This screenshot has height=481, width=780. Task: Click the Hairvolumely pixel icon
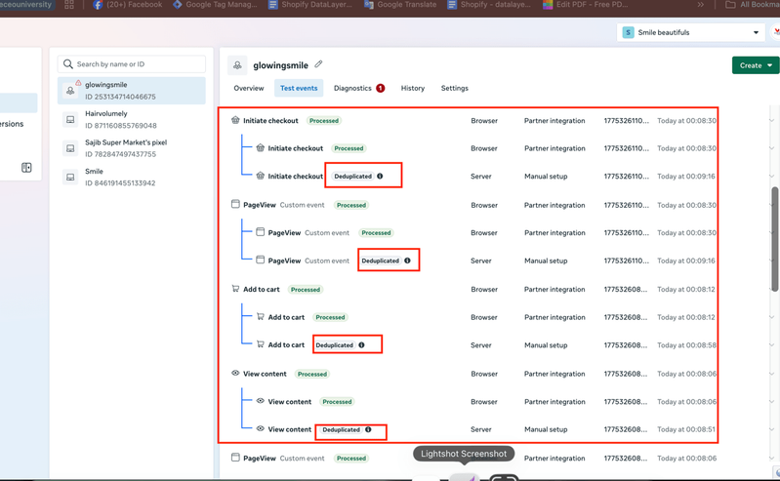[x=70, y=119]
